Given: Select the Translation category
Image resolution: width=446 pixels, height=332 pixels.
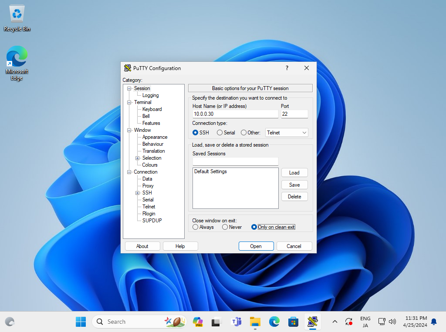Looking at the screenshot, I should pyautogui.click(x=154, y=151).
